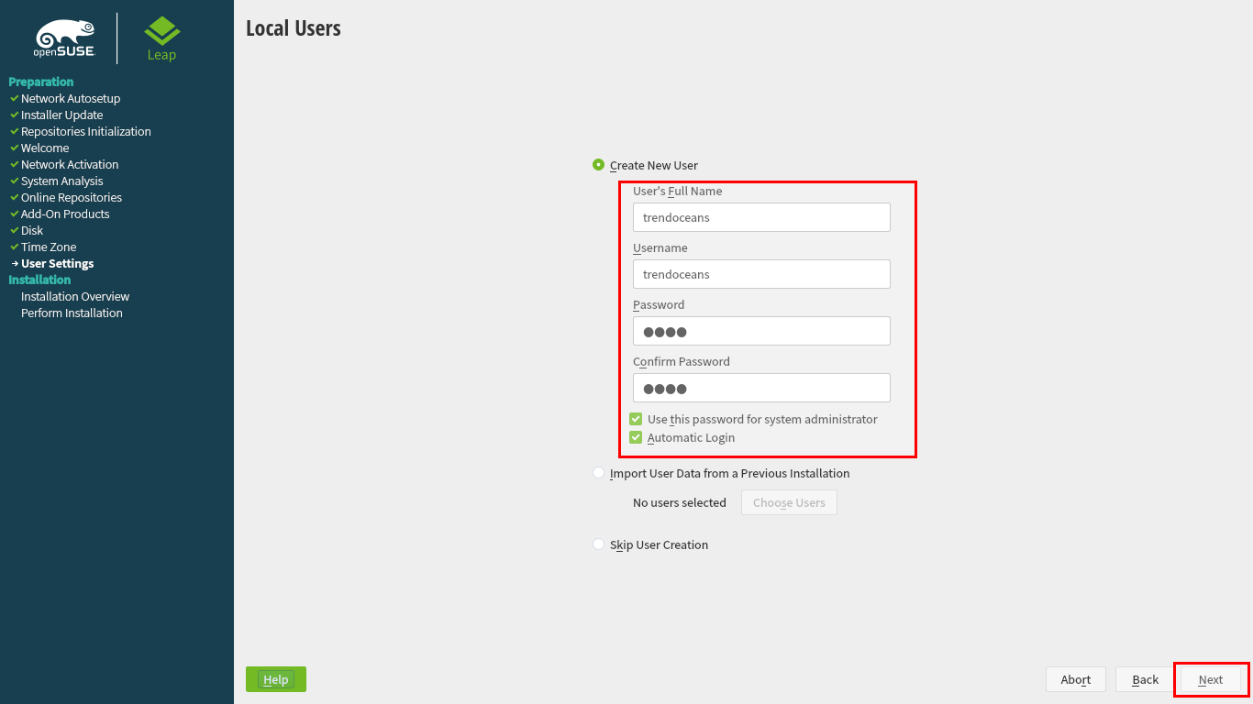Click the openSUSE chameleon logo
This screenshot has width=1253, height=704.
click(65, 38)
